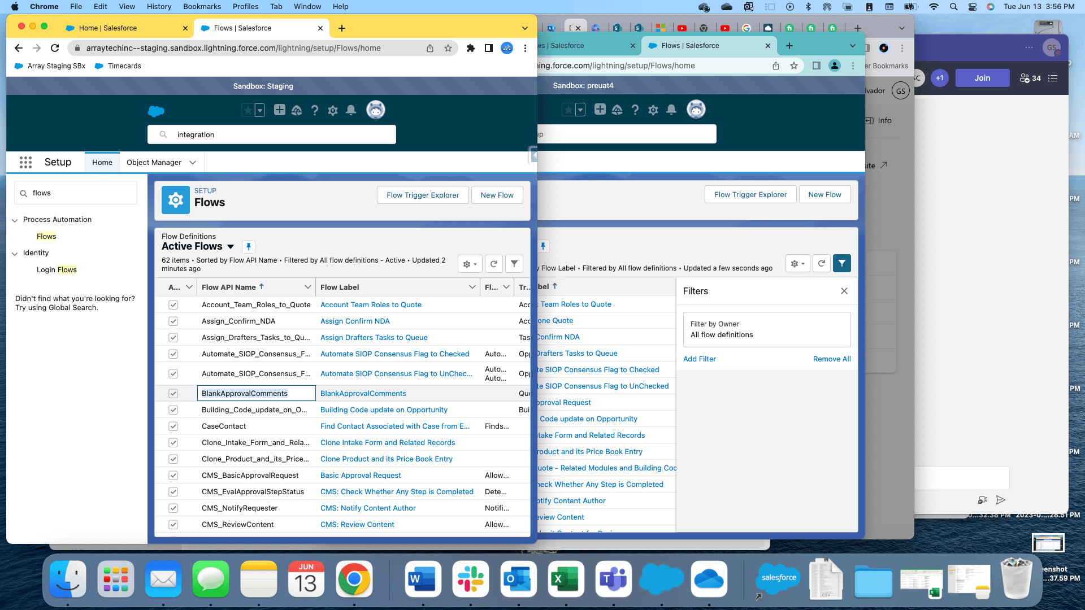The image size is (1085, 610).
Task: Open Microsoft Excel from the Dock
Action: tap(566, 579)
